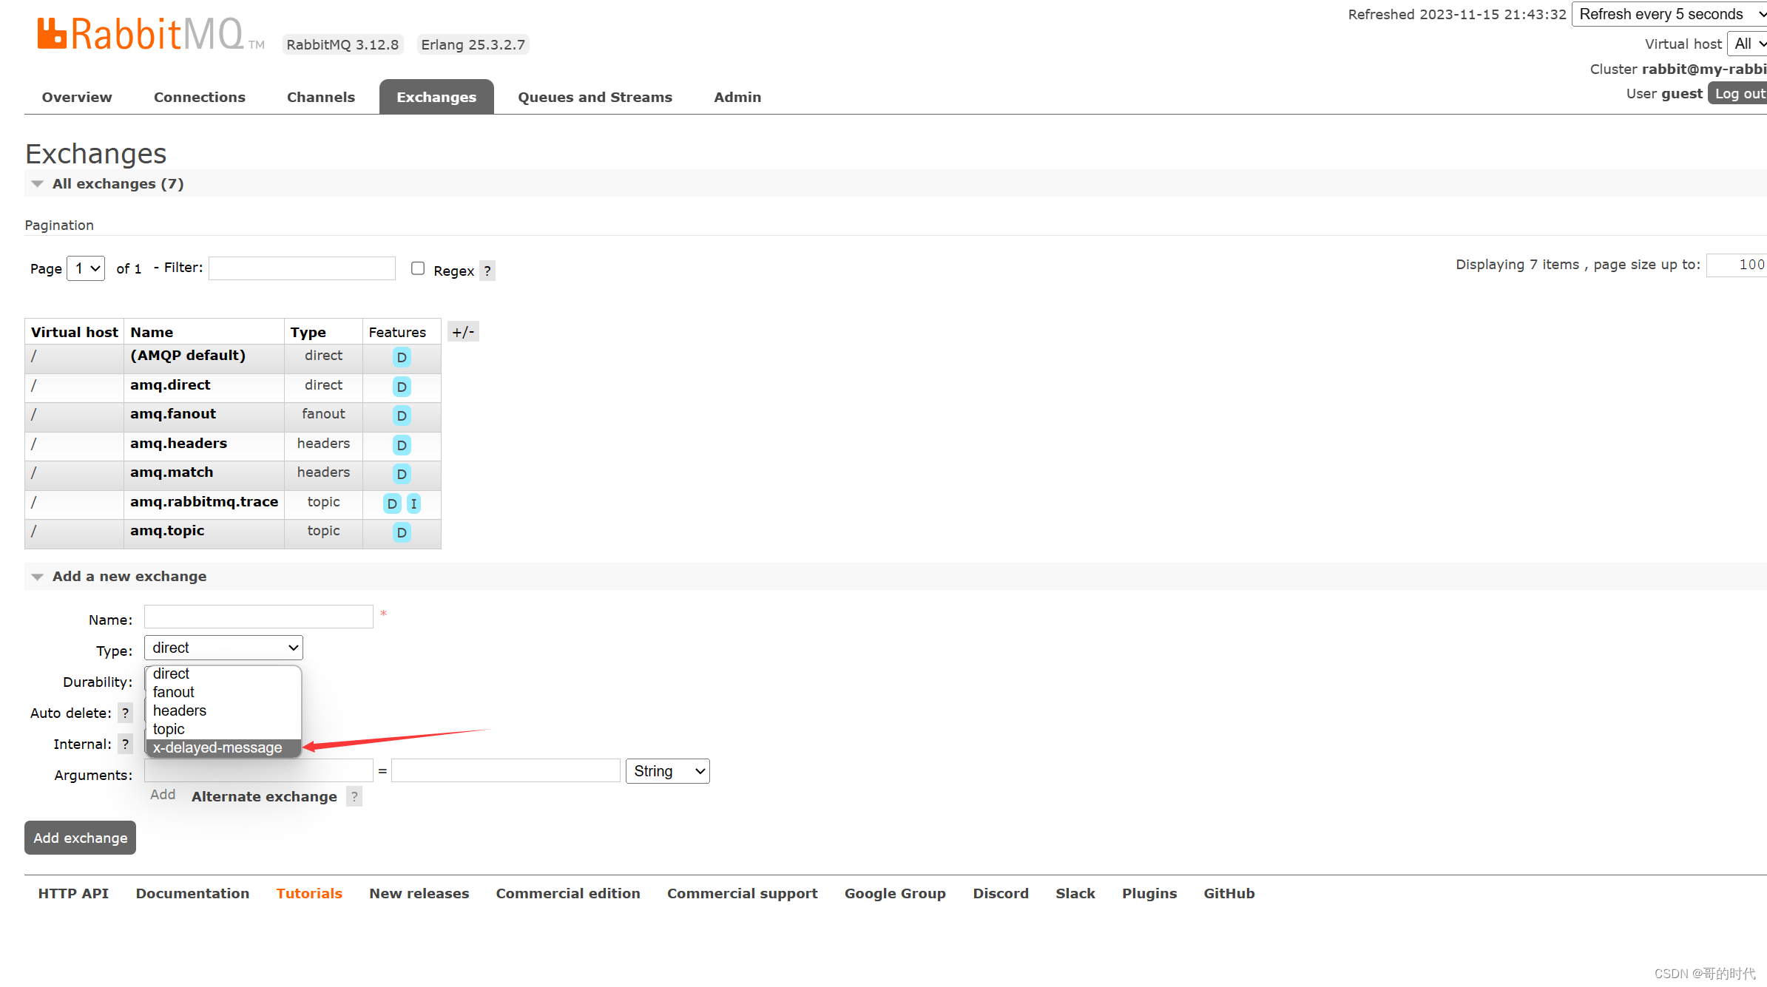This screenshot has height=987, width=1767.
Task: Enable the Regex filter checkbox
Action: (x=418, y=269)
